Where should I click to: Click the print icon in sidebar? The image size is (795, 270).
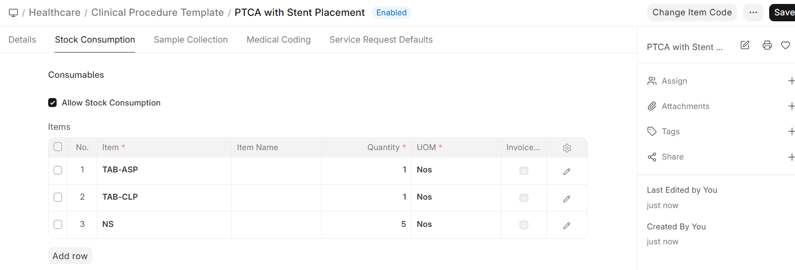click(767, 46)
